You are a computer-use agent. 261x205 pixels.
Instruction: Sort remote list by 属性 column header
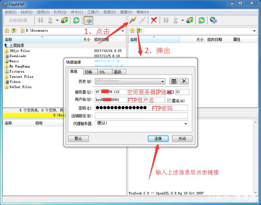(245, 40)
